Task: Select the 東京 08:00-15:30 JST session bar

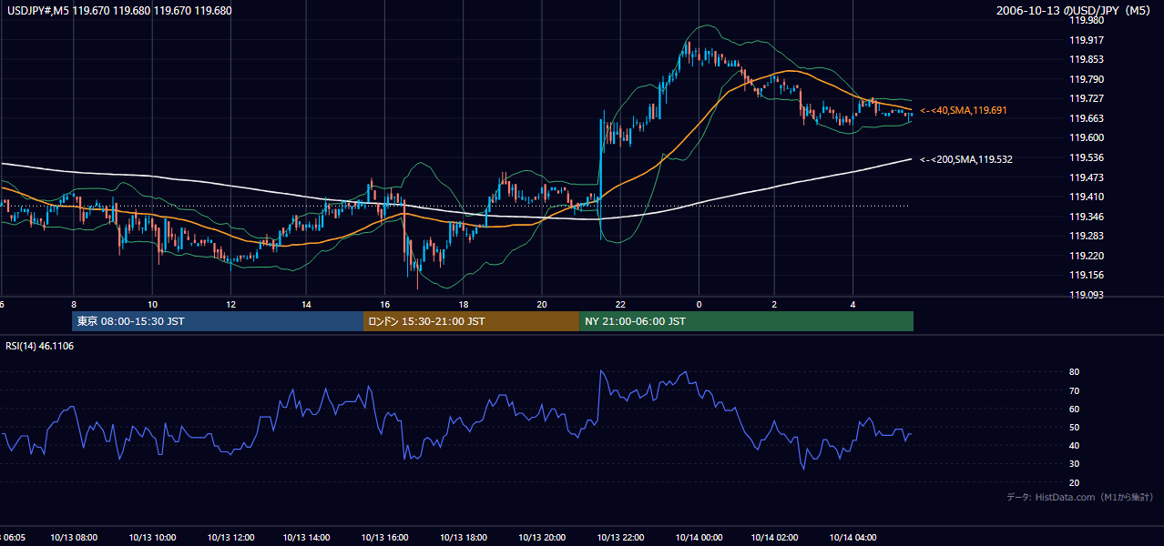Action: point(218,321)
